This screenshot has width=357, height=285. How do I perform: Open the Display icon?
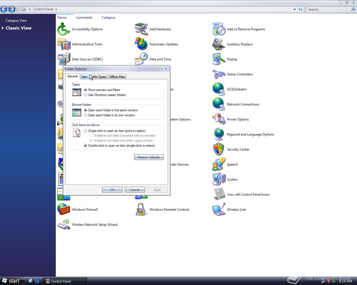[x=219, y=59]
